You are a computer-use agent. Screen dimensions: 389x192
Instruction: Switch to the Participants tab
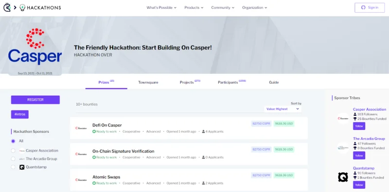point(232,82)
